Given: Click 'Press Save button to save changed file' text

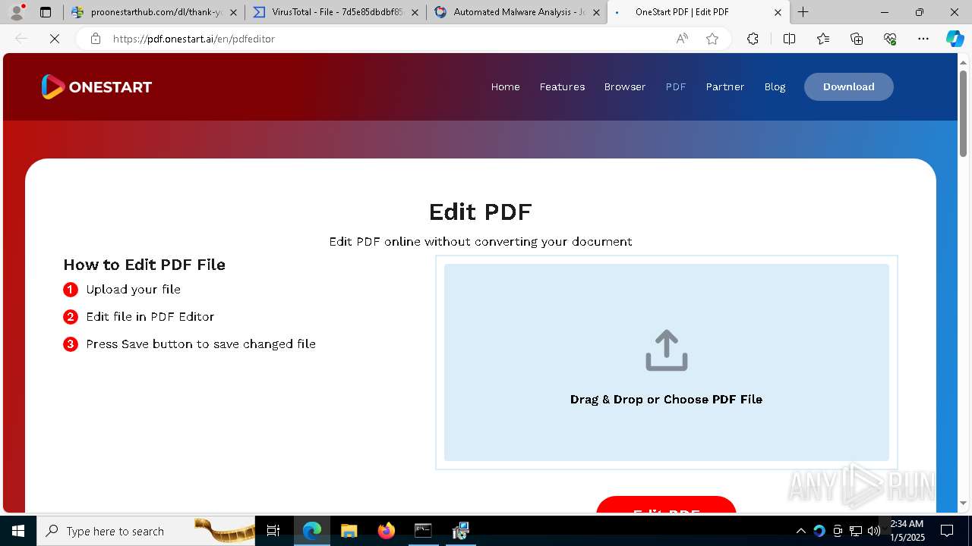Looking at the screenshot, I should tap(200, 344).
